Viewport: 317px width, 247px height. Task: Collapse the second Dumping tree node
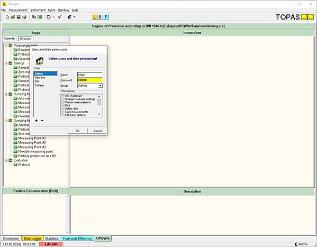point(6,121)
